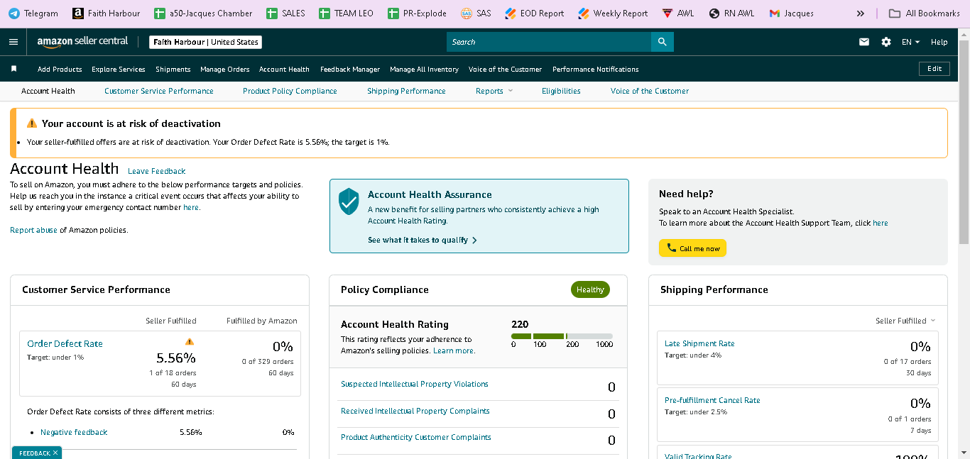Image resolution: width=970 pixels, height=459 pixels.
Task: Open the Late Shipment Rate link
Action: tap(699, 343)
